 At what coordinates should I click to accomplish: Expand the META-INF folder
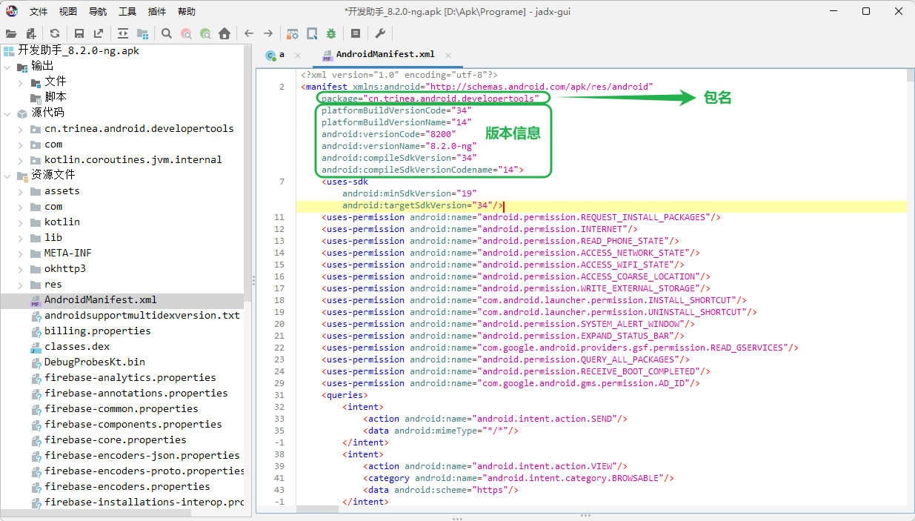(x=21, y=253)
